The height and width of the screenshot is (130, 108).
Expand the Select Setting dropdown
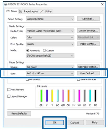tap(50, 19)
